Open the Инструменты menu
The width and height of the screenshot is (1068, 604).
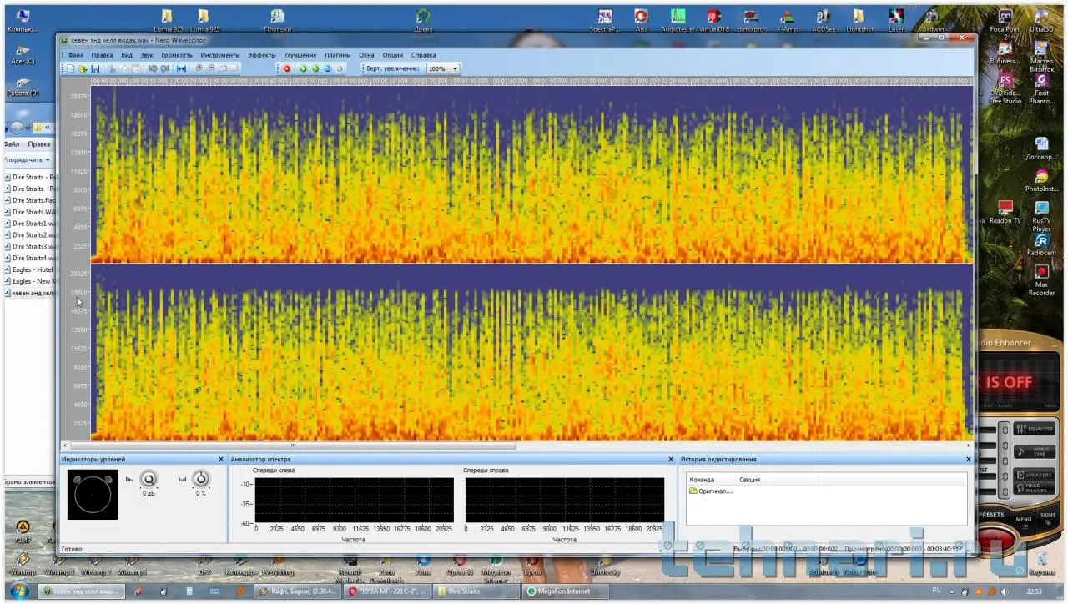tap(219, 55)
